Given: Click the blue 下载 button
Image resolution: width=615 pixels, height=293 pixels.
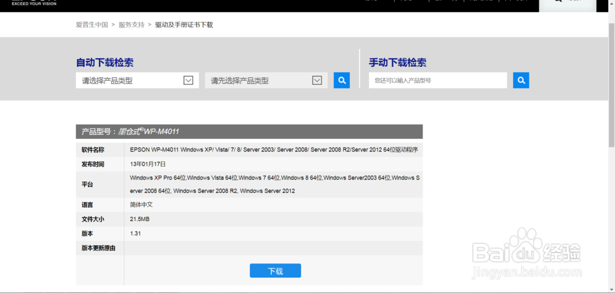Looking at the screenshot, I should pyautogui.click(x=276, y=271).
